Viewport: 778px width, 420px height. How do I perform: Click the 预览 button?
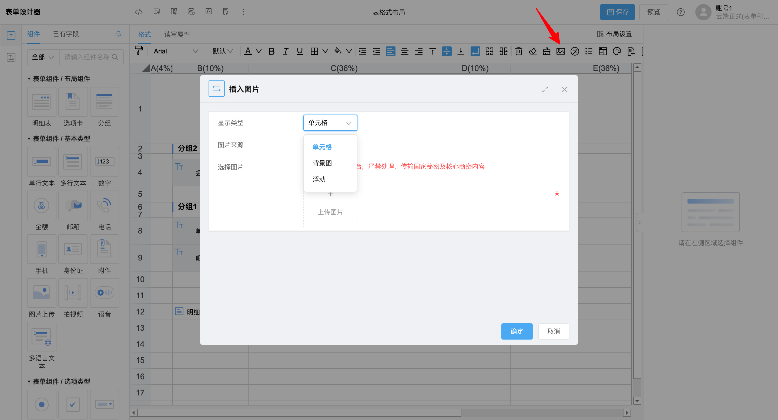pyautogui.click(x=653, y=12)
